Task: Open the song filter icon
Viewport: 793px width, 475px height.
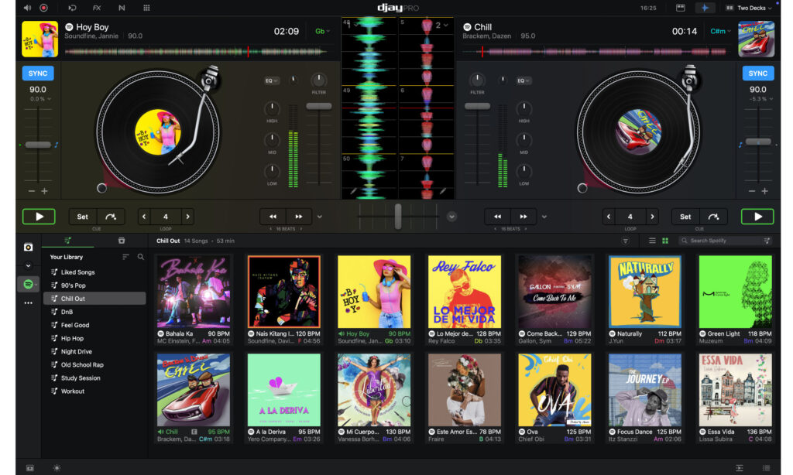Action: (x=626, y=241)
